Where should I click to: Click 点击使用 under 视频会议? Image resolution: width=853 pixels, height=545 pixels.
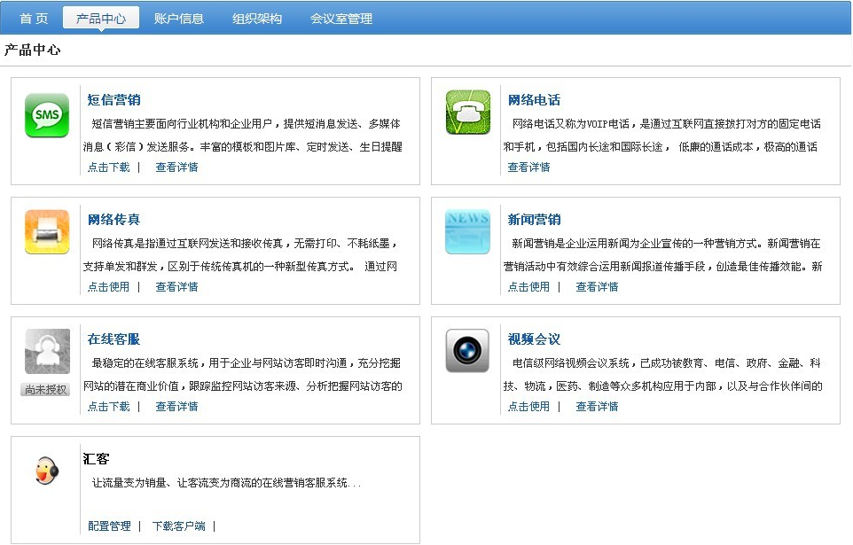pyautogui.click(x=528, y=407)
